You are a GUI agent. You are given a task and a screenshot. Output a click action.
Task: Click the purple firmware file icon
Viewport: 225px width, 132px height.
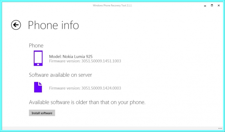(x=38, y=87)
